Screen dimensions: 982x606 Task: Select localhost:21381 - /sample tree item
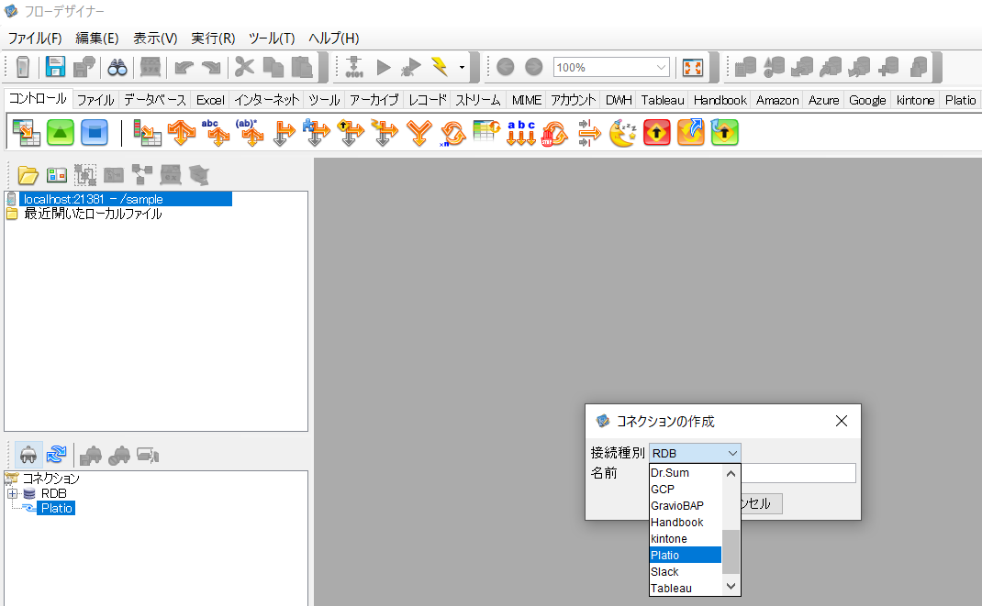click(126, 199)
